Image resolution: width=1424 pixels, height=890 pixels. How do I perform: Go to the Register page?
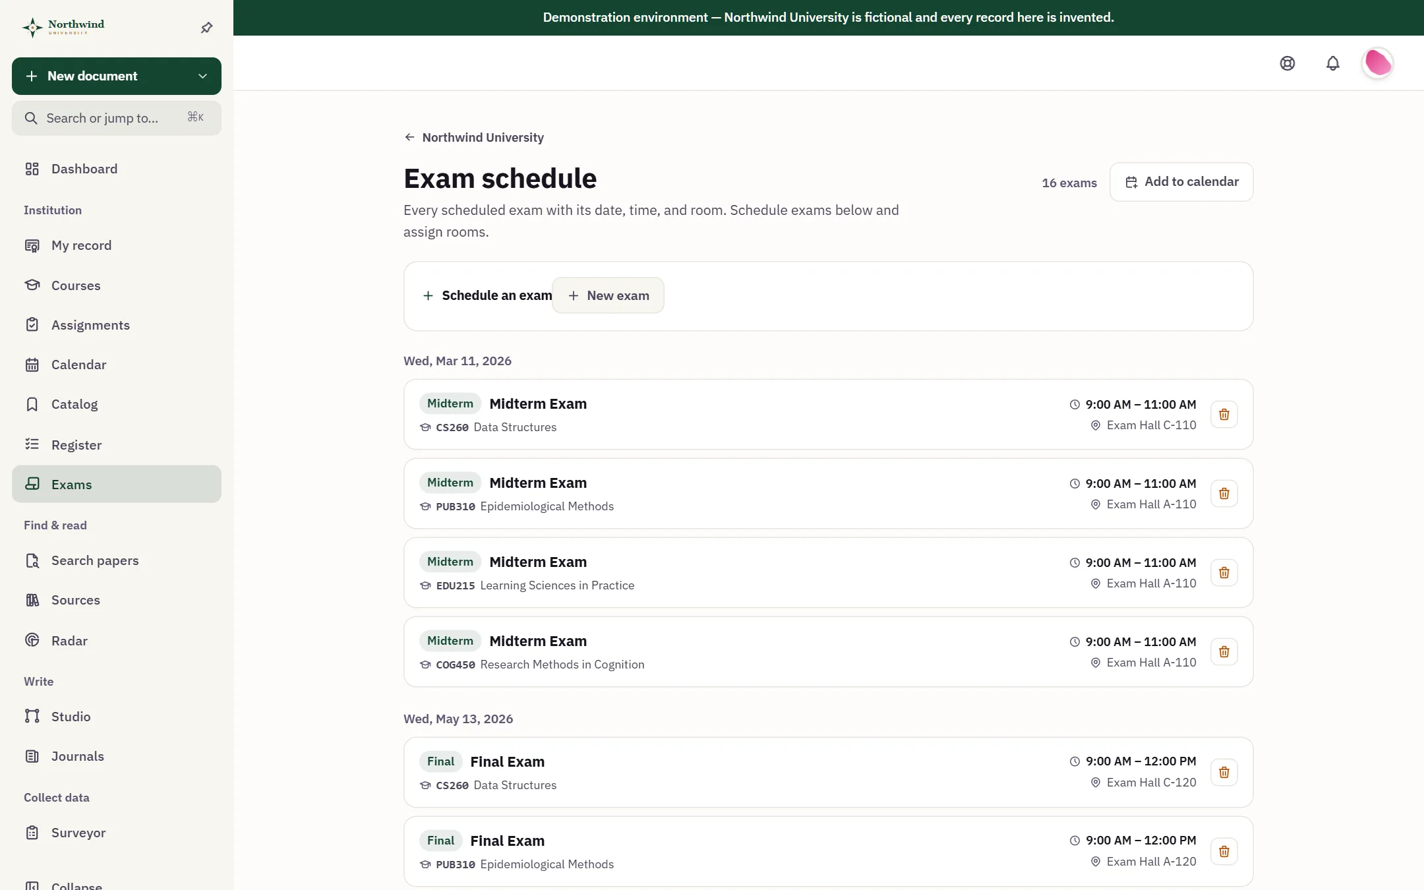pyautogui.click(x=117, y=444)
